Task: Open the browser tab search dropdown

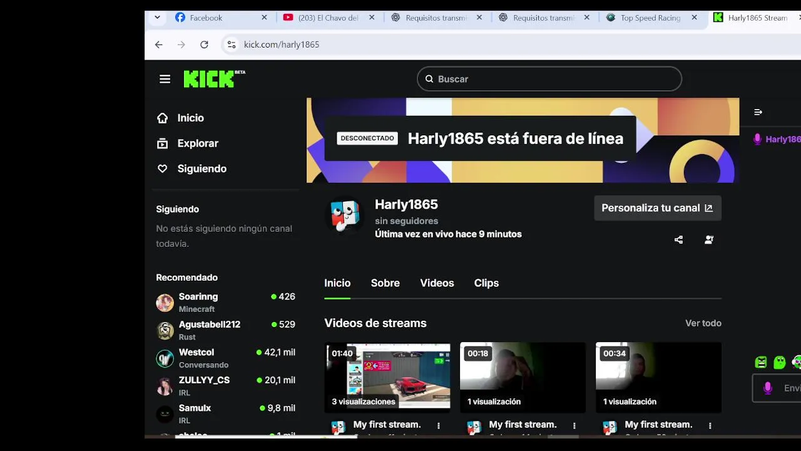Action: pyautogui.click(x=157, y=18)
